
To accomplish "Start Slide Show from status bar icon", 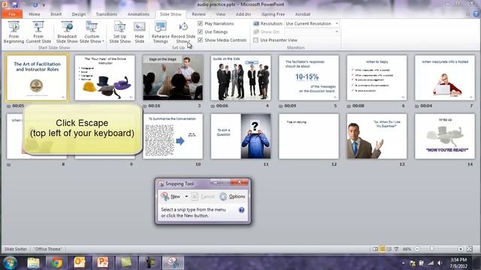I will pos(396,249).
